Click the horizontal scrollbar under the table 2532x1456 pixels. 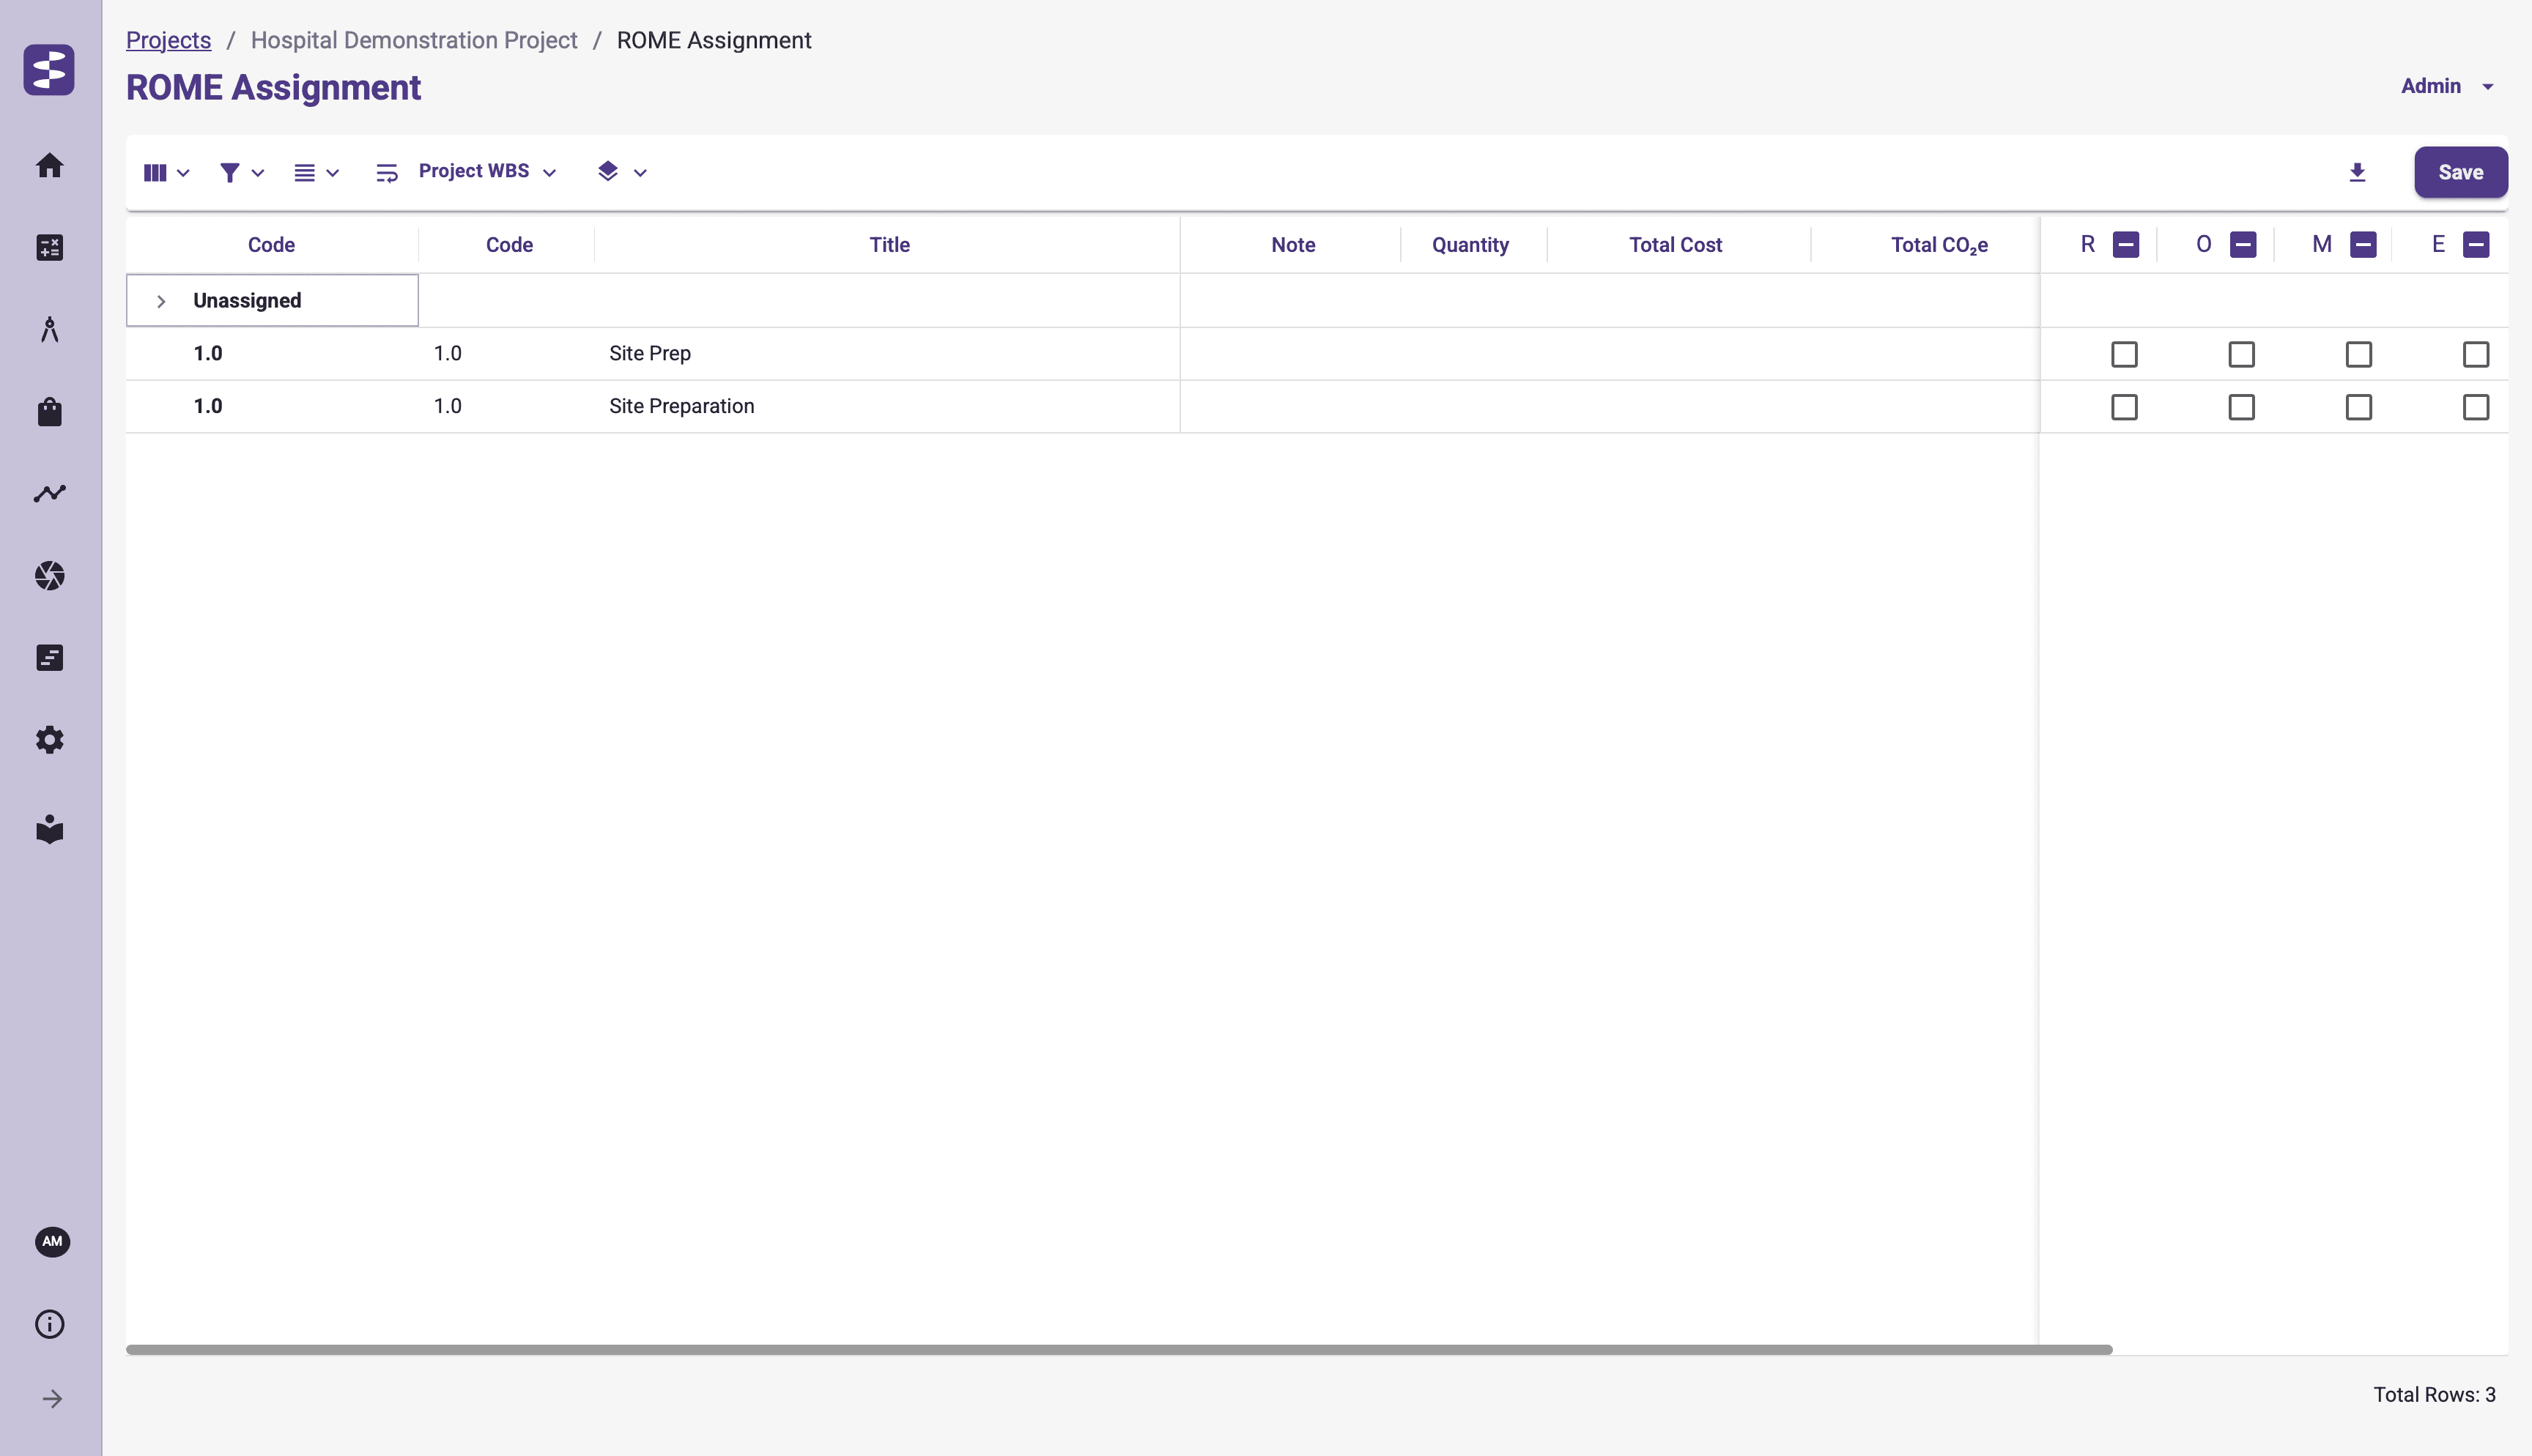[1118, 1349]
